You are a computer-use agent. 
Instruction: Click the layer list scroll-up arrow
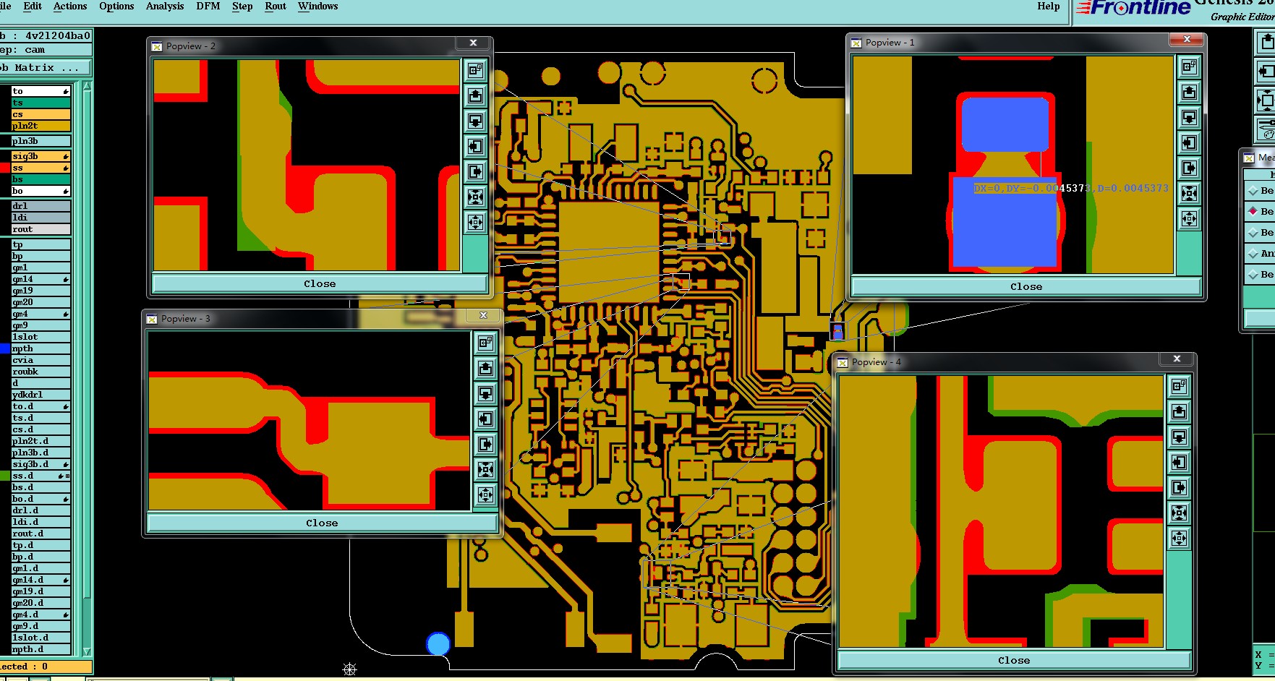tap(87, 86)
